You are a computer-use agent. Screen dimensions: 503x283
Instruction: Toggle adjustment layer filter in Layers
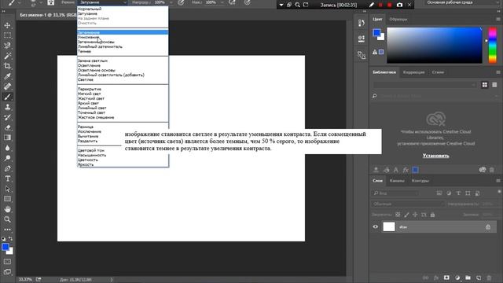tap(449, 193)
